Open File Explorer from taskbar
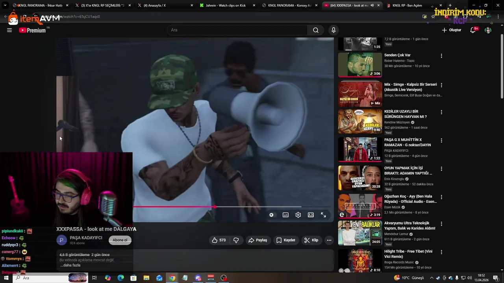Viewport: 504px width, 283px height. (146, 278)
